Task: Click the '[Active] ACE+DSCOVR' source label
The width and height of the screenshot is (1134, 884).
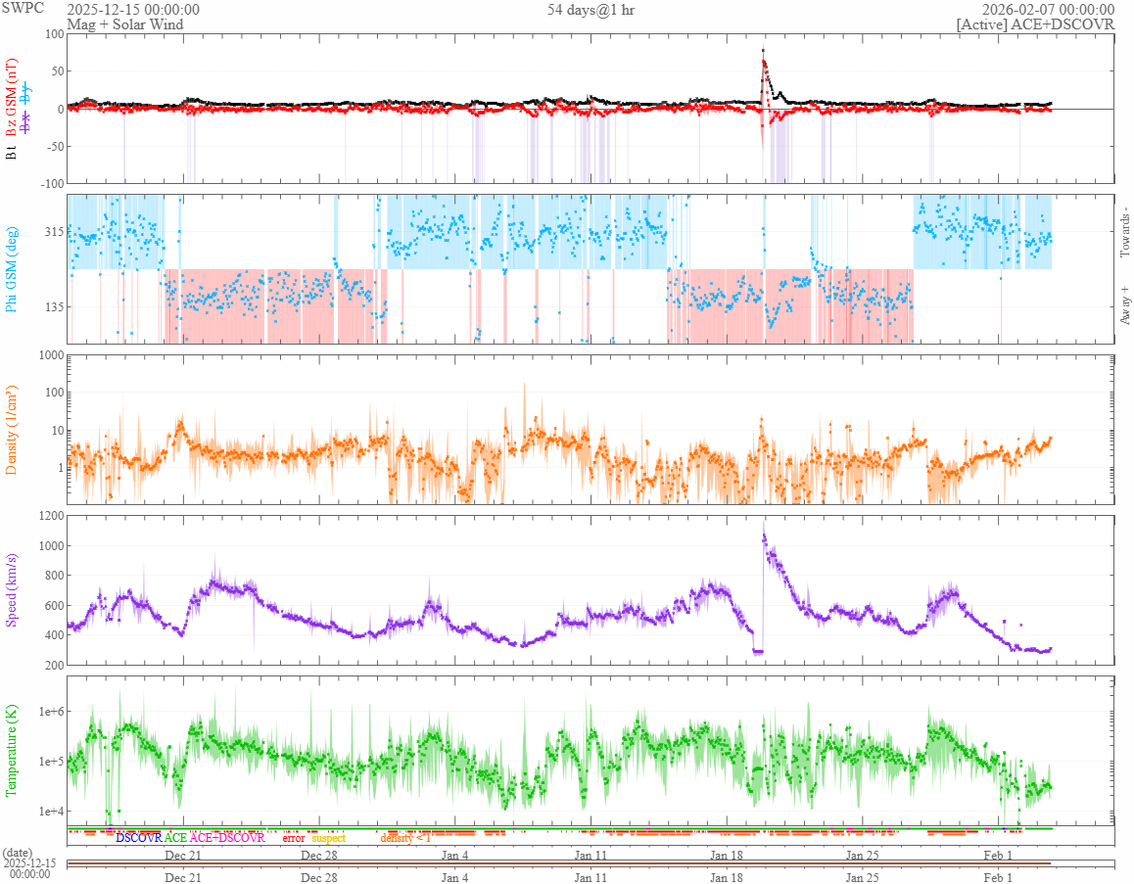Action: 1035,23
